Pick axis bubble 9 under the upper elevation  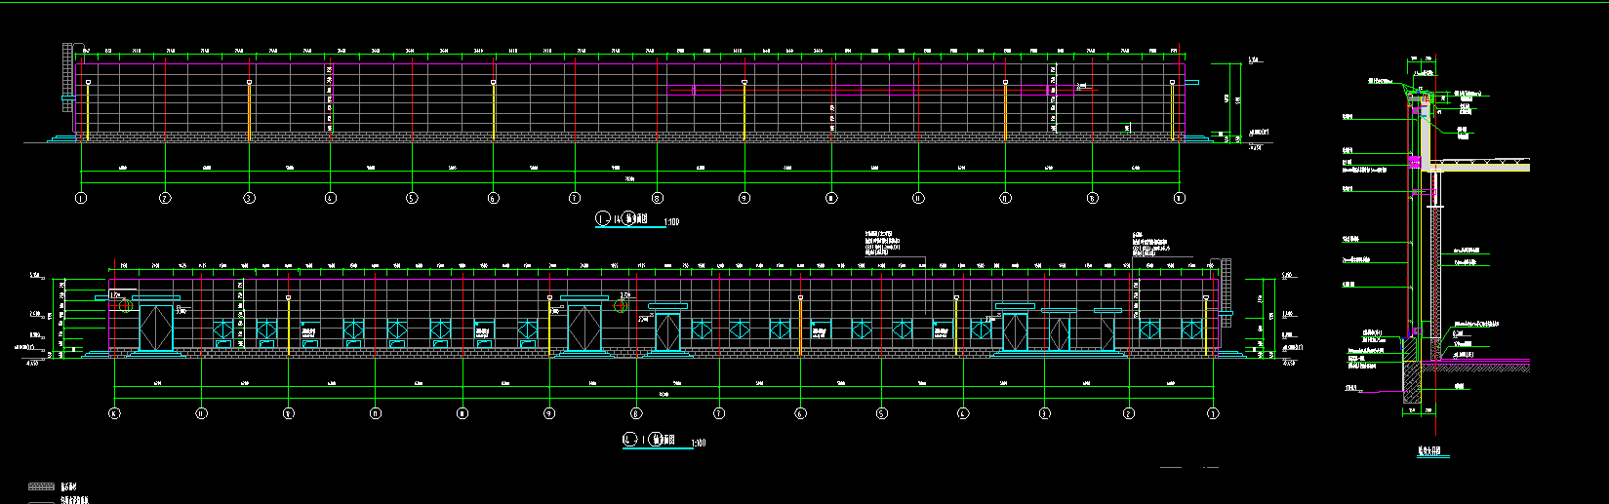(x=744, y=198)
